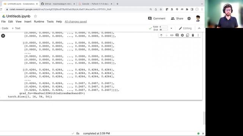Open the Runtime menu
The width and height of the screenshot is (243, 136).
[39, 22]
